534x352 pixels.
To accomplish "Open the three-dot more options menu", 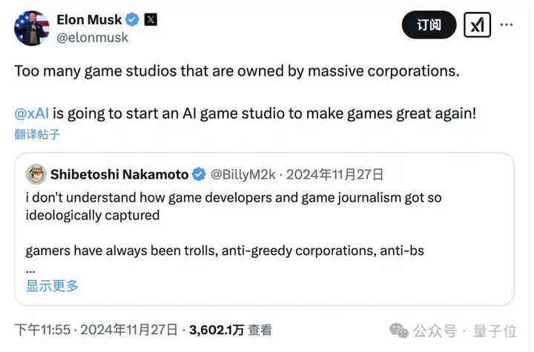I will [x=507, y=24].
